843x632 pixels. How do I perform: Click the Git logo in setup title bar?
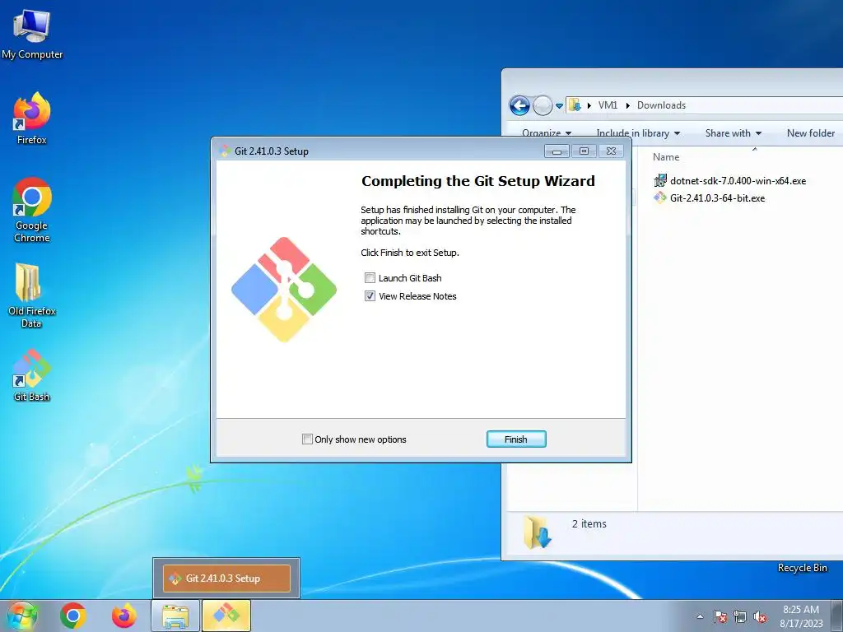(x=226, y=151)
